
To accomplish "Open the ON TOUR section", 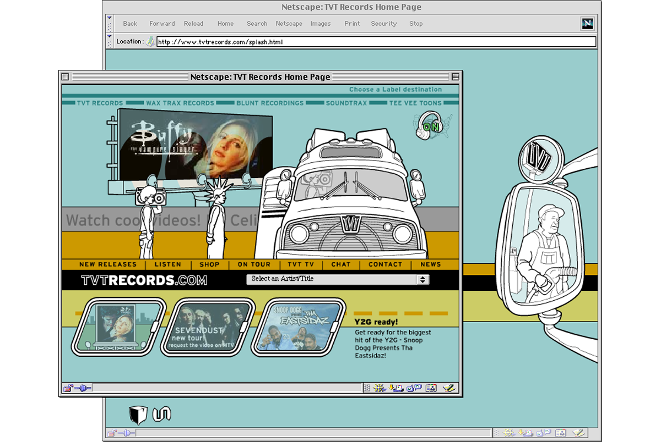I will 254,264.
